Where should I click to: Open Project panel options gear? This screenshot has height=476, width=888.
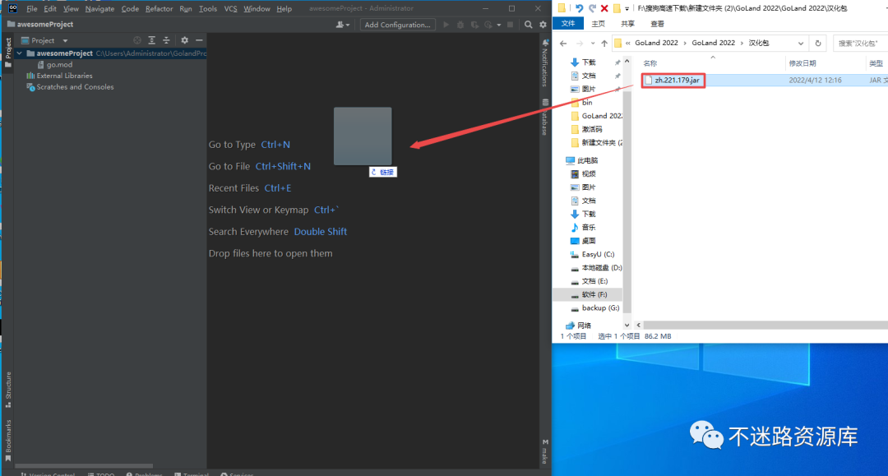(185, 40)
